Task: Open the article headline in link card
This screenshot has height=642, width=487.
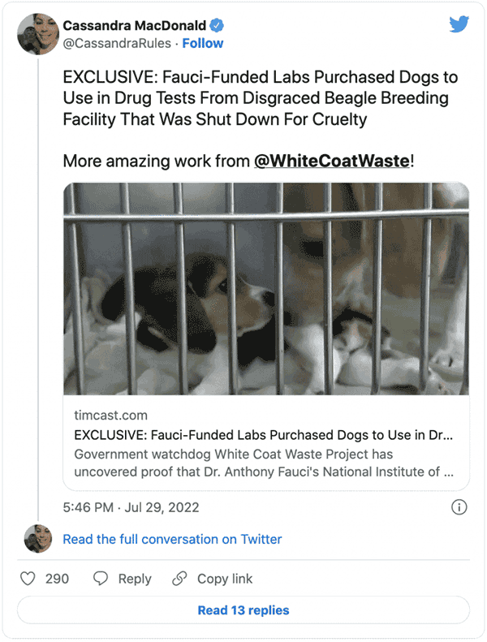Action: click(x=264, y=433)
